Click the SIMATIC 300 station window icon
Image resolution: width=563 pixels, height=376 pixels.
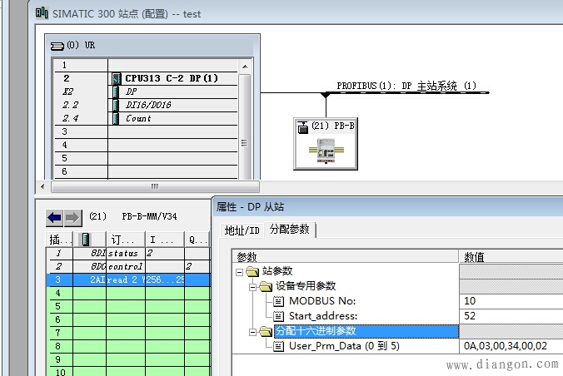(42, 13)
